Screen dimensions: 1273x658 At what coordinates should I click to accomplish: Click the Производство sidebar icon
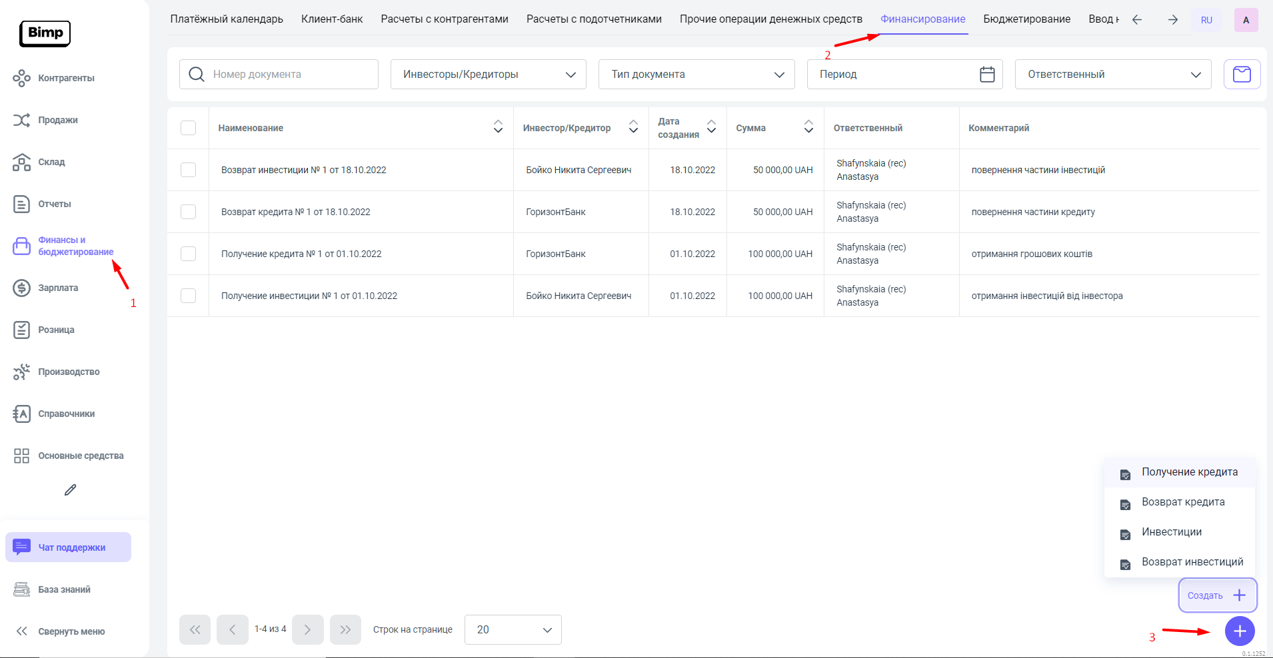pos(21,372)
